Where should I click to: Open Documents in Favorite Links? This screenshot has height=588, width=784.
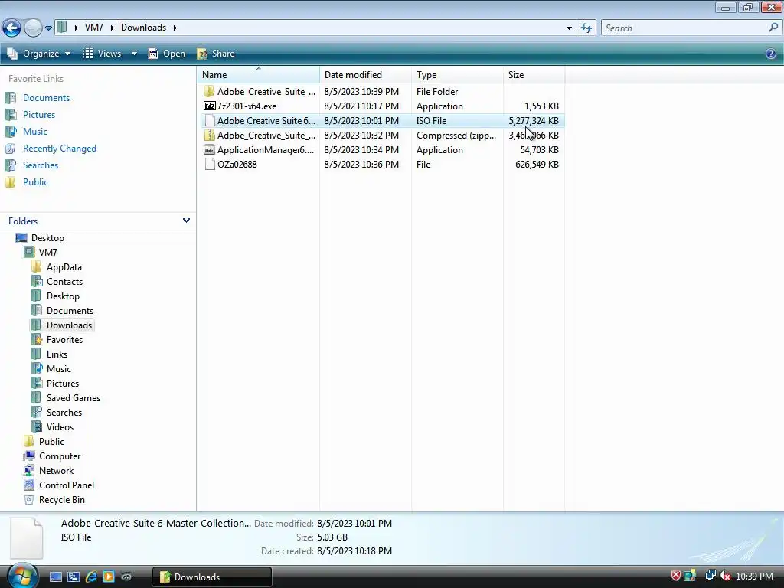point(46,98)
